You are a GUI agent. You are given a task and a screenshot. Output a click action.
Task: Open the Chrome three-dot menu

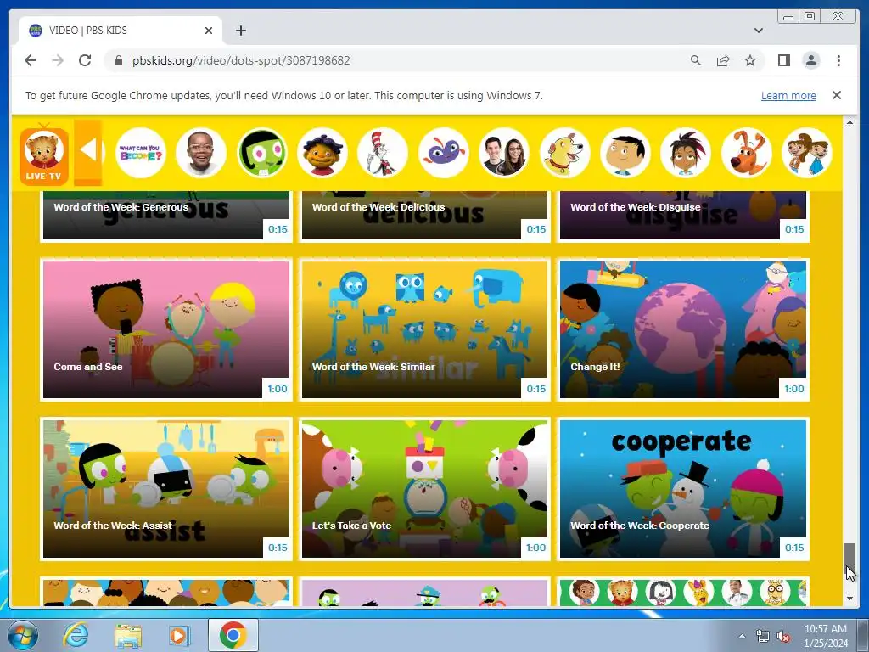click(x=838, y=60)
